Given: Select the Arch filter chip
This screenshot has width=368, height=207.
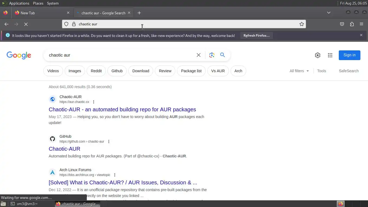Looking at the screenshot, I should 238,71.
